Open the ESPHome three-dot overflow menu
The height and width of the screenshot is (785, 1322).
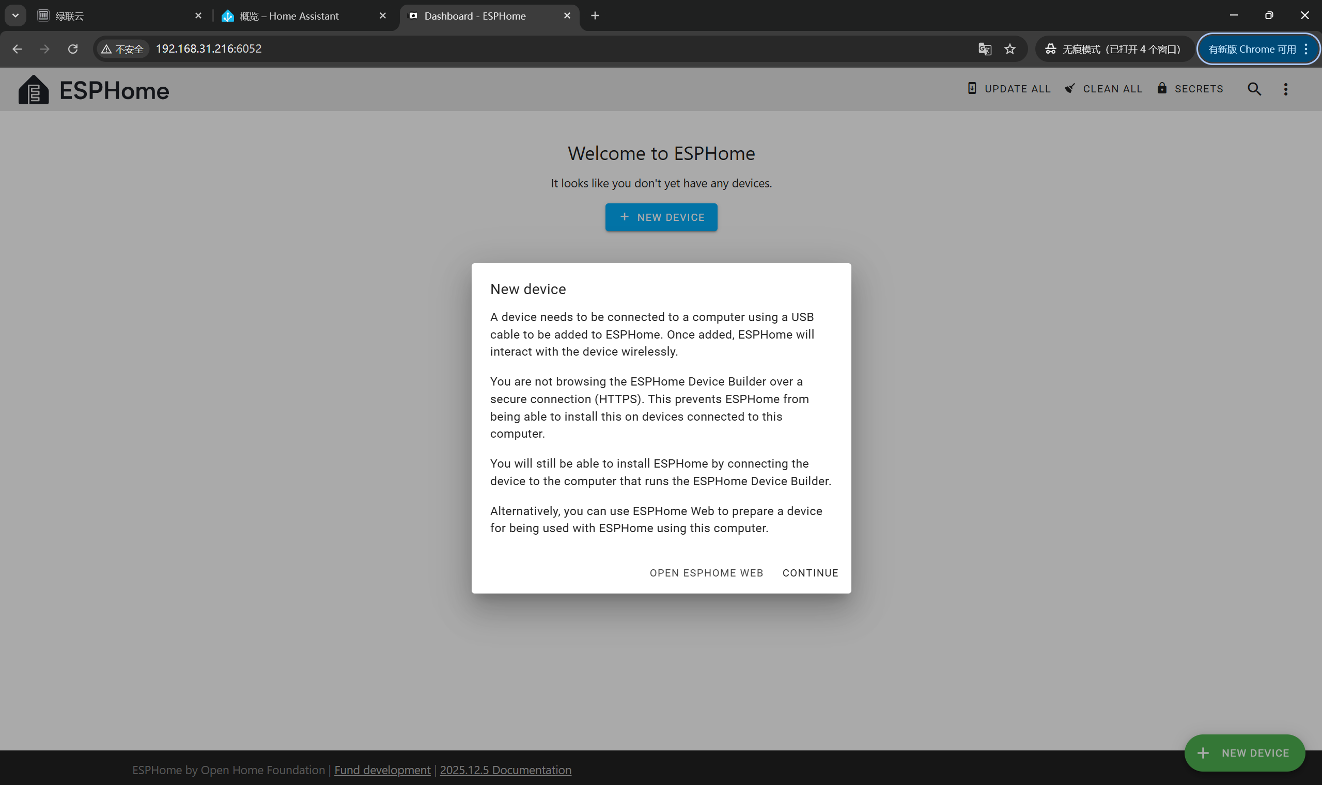(1285, 89)
